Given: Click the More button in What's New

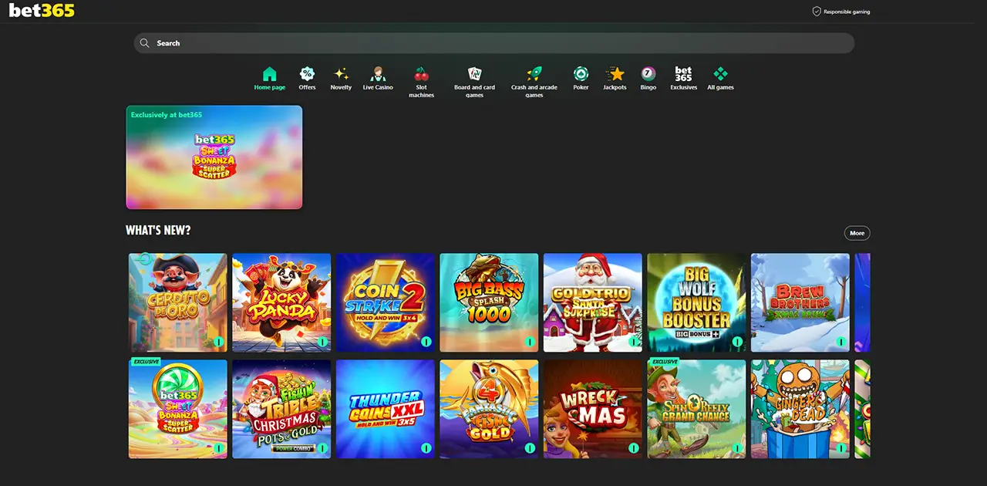Looking at the screenshot, I should pos(857,233).
